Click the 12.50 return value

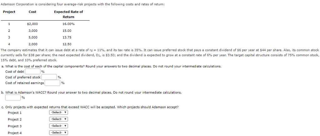click(x=67, y=44)
